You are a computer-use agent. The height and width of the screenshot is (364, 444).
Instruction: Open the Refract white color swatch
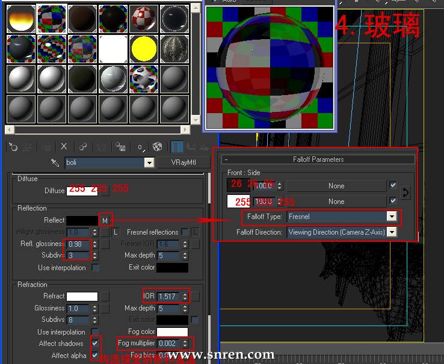point(82,297)
